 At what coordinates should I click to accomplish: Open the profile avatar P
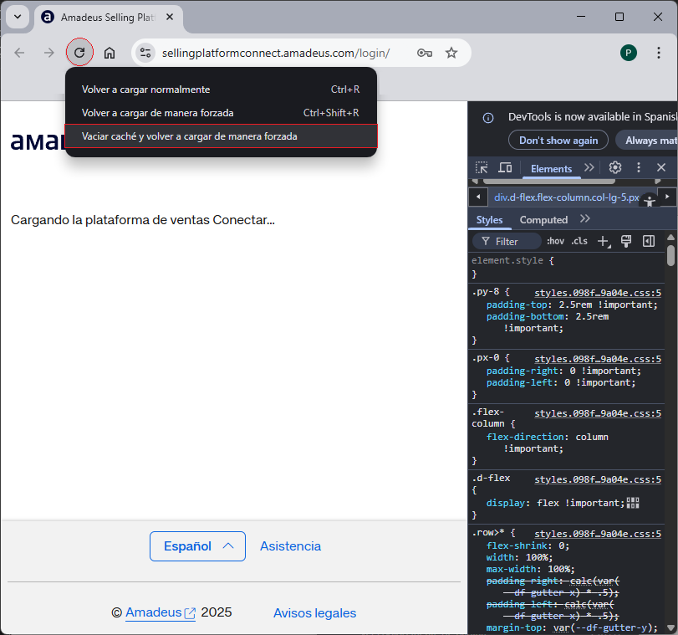tap(629, 53)
